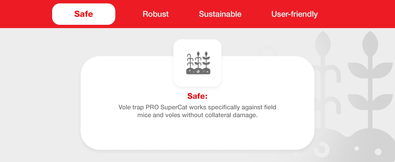Click the white rounded content card
This screenshot has height=162, width=395.
tap(197, 103)
